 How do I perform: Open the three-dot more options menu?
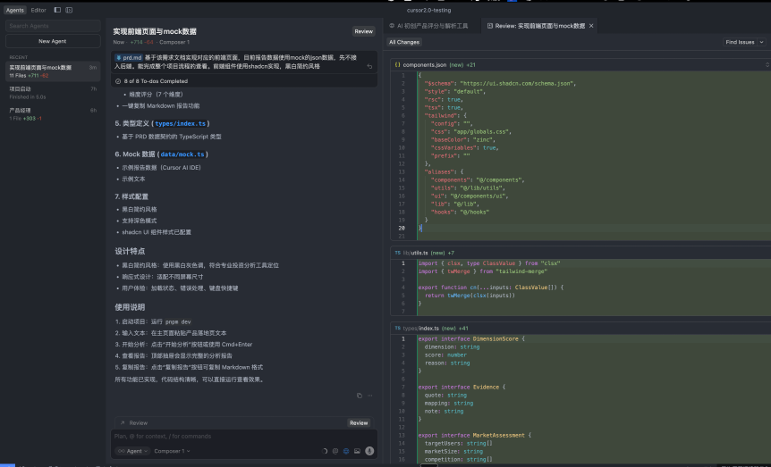click(x=370, y=395)
